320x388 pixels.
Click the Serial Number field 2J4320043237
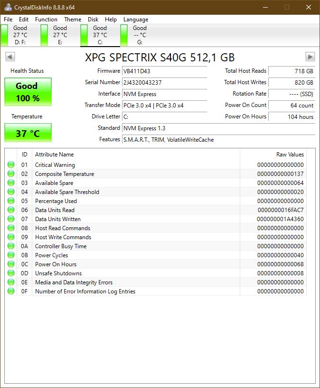click(164, 82)
